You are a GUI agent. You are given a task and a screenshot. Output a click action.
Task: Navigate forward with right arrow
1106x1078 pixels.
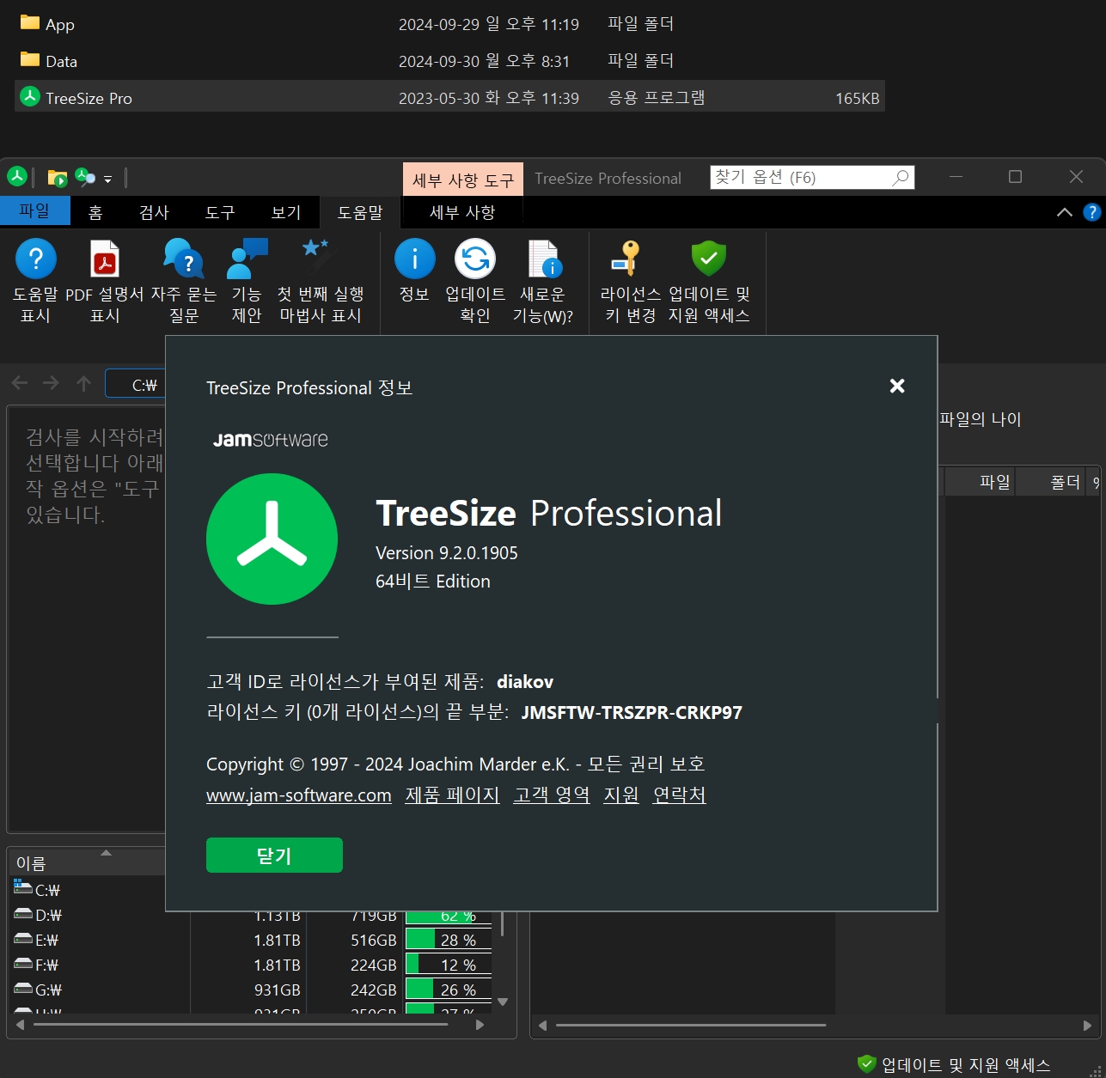click(x=52, y=383)
